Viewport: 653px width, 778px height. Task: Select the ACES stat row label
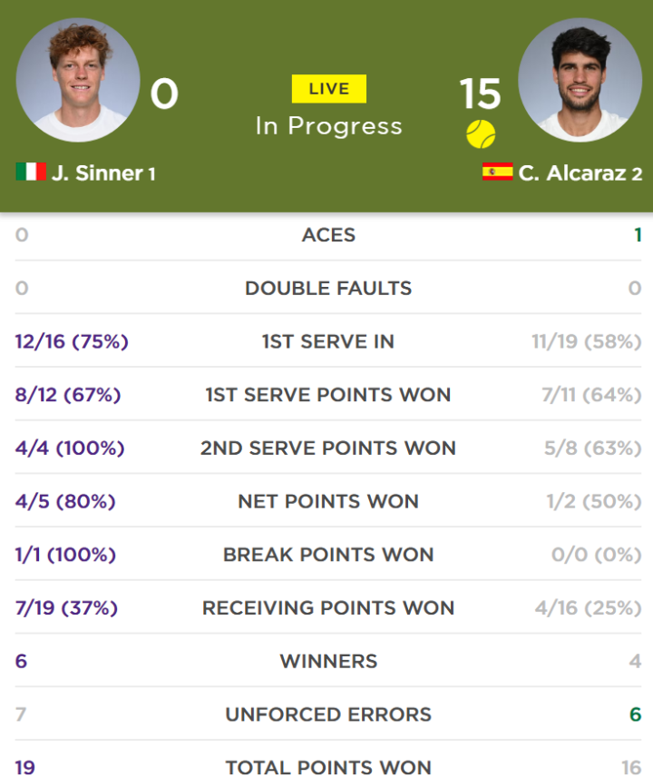tap(328, 235)
